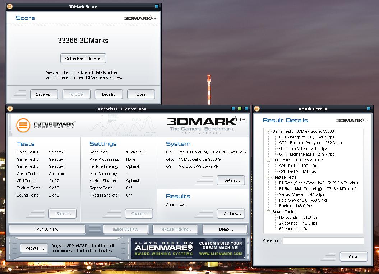Click the orange icon in 3DMark Score title bar
Viewport: 379px width, 274px height.
(10, 6)
